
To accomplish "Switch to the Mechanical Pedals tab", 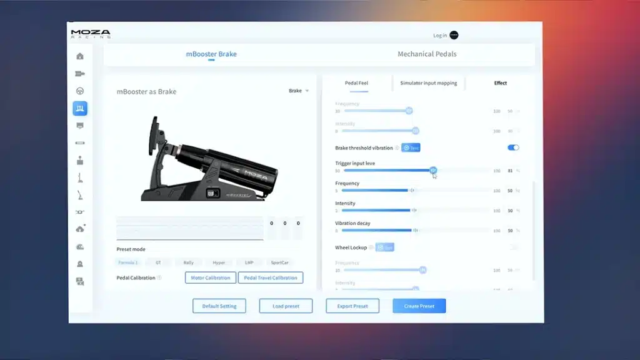I will [x=427, y=54].
